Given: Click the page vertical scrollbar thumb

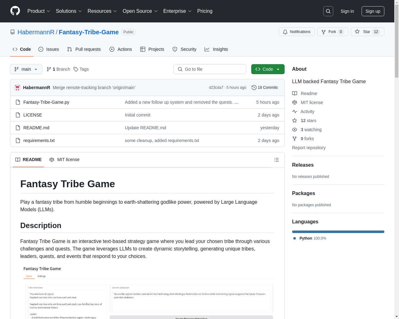Looking at the screenshot, I should pos(397,41).
